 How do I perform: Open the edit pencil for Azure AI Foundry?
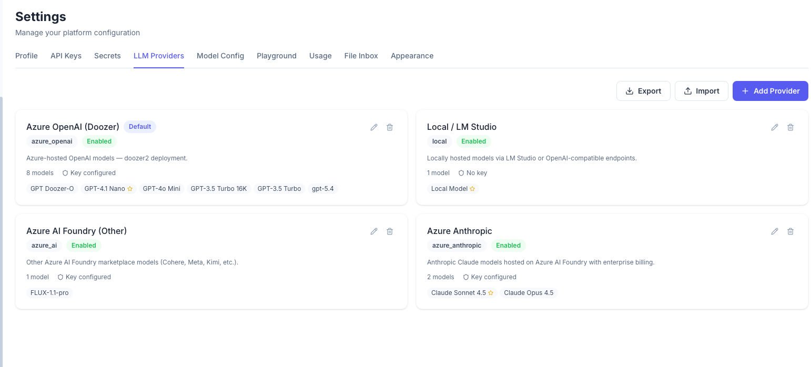coord(374,231)
